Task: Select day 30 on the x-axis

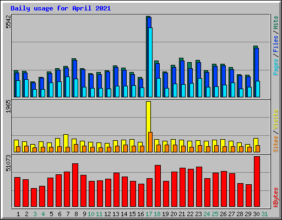Action: [256, 214]
